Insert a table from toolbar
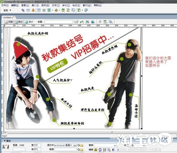 click(x=39, y=10)
